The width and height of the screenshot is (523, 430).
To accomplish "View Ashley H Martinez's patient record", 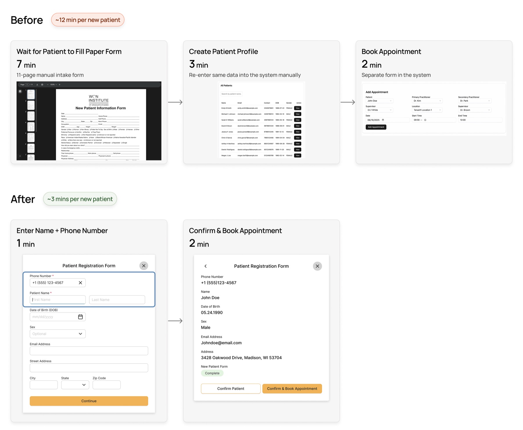I will tap(298, 144).
